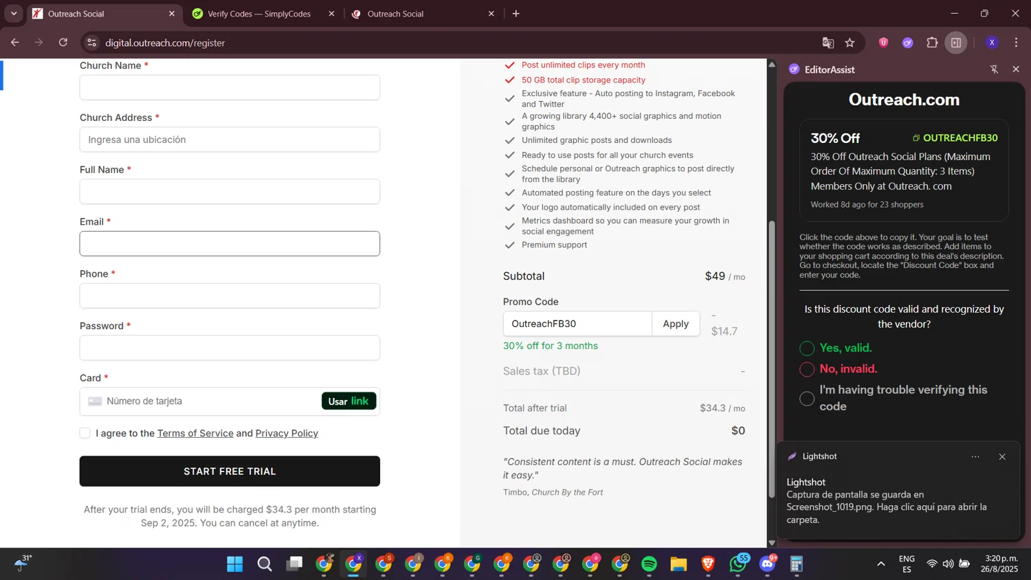This screenshot has width=1031, height=580.
Task: Dismiss the Lightshot notification
Action: tap(1002, 456)
